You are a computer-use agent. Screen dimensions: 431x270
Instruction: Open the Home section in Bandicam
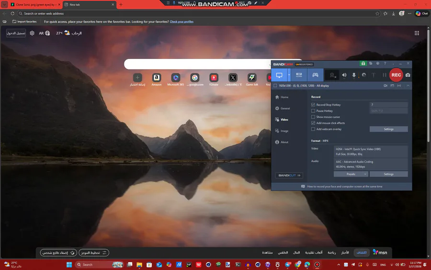point(282,97)
